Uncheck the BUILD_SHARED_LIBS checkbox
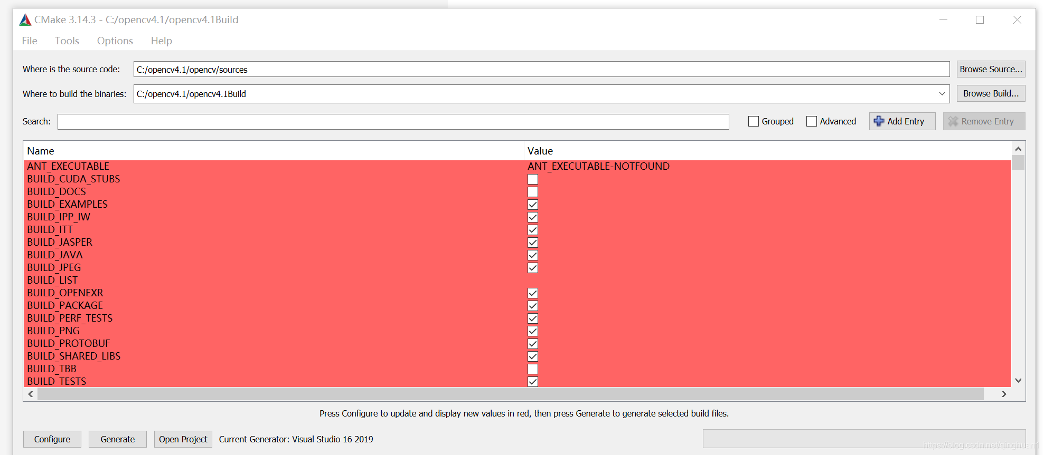Viewport: 1044px width, 455px height. coord(533,356)
